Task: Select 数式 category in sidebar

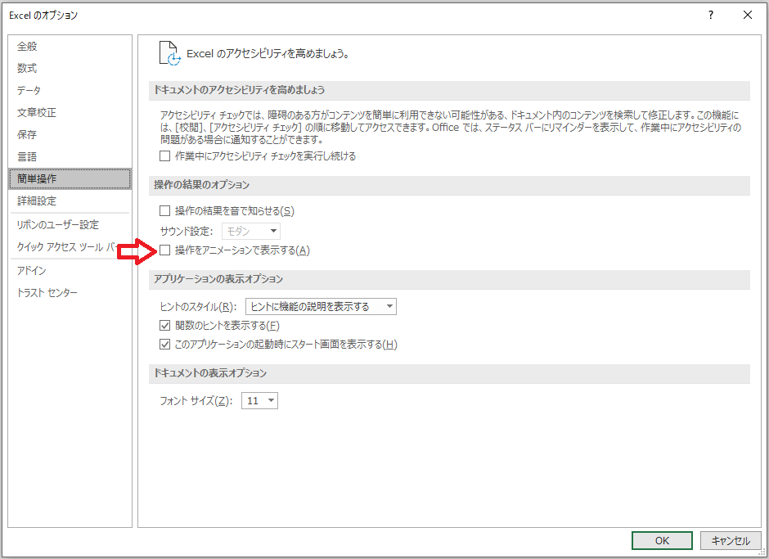Action: (x=70, y=68)
